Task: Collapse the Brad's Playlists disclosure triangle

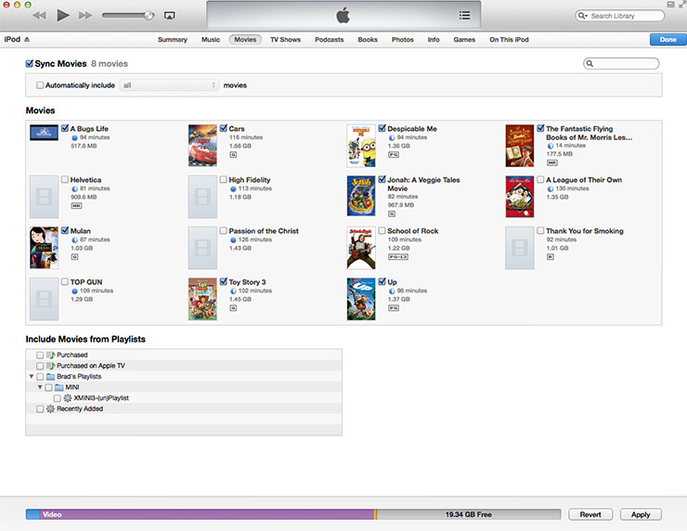Action: coord(32,376)
